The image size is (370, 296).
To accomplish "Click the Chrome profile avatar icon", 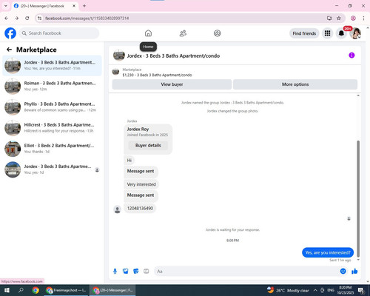I will point(353,18).
